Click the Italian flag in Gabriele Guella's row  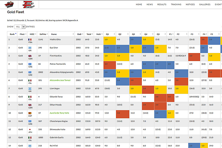(x=30, y=137)
